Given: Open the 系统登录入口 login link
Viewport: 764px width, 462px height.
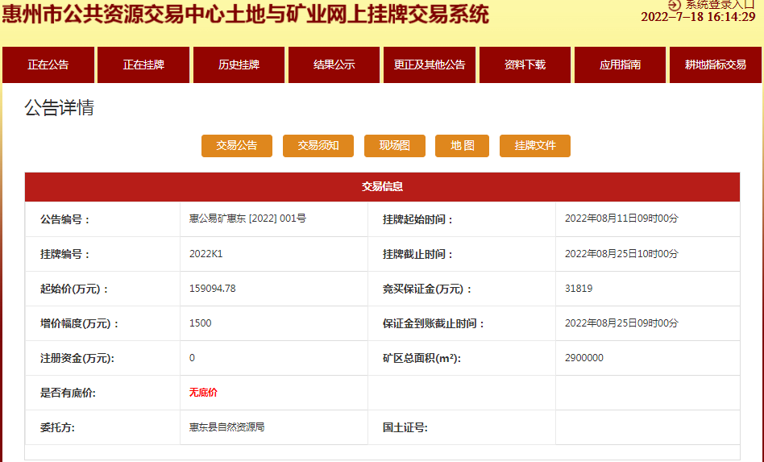Looking at the screenshot, I should [x=720, y=5].
